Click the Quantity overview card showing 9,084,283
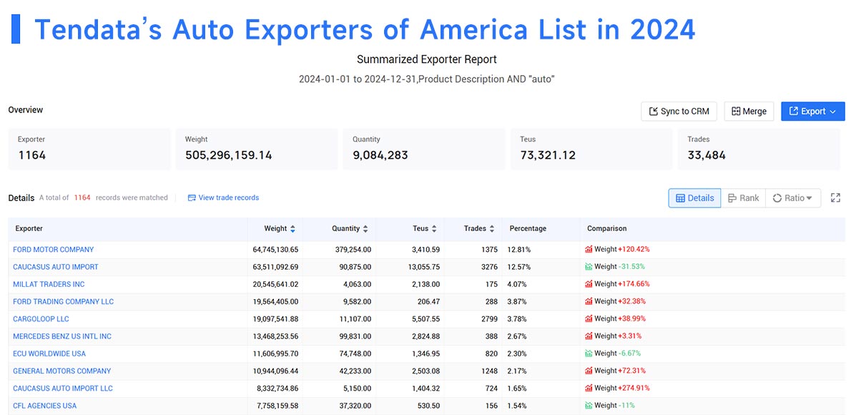 [x=424, y=149]
